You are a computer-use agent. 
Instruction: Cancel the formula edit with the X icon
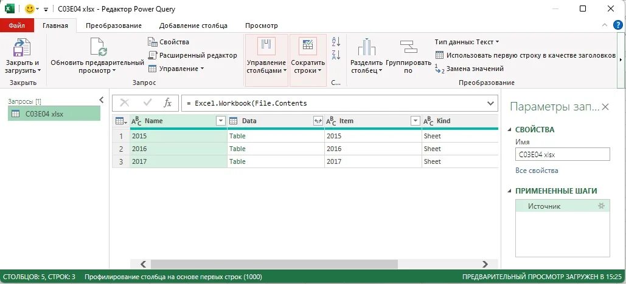point(125,103)
